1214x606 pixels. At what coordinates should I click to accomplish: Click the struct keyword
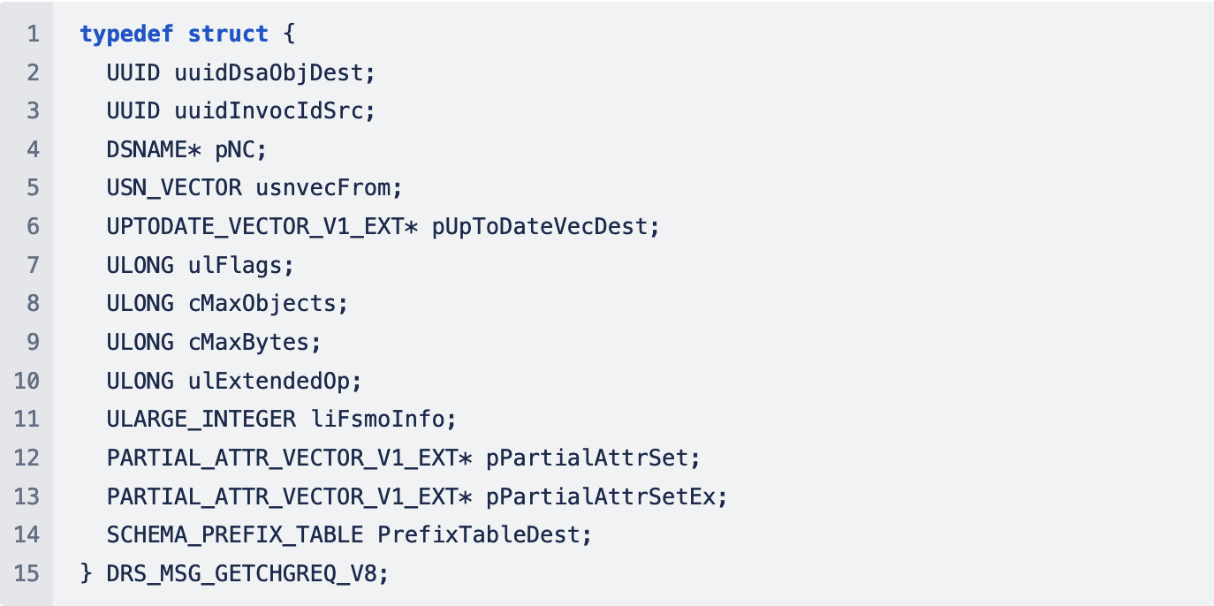pos(228,34)
